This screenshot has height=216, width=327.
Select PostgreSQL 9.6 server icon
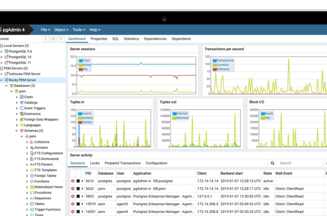[x=6, y=51]
